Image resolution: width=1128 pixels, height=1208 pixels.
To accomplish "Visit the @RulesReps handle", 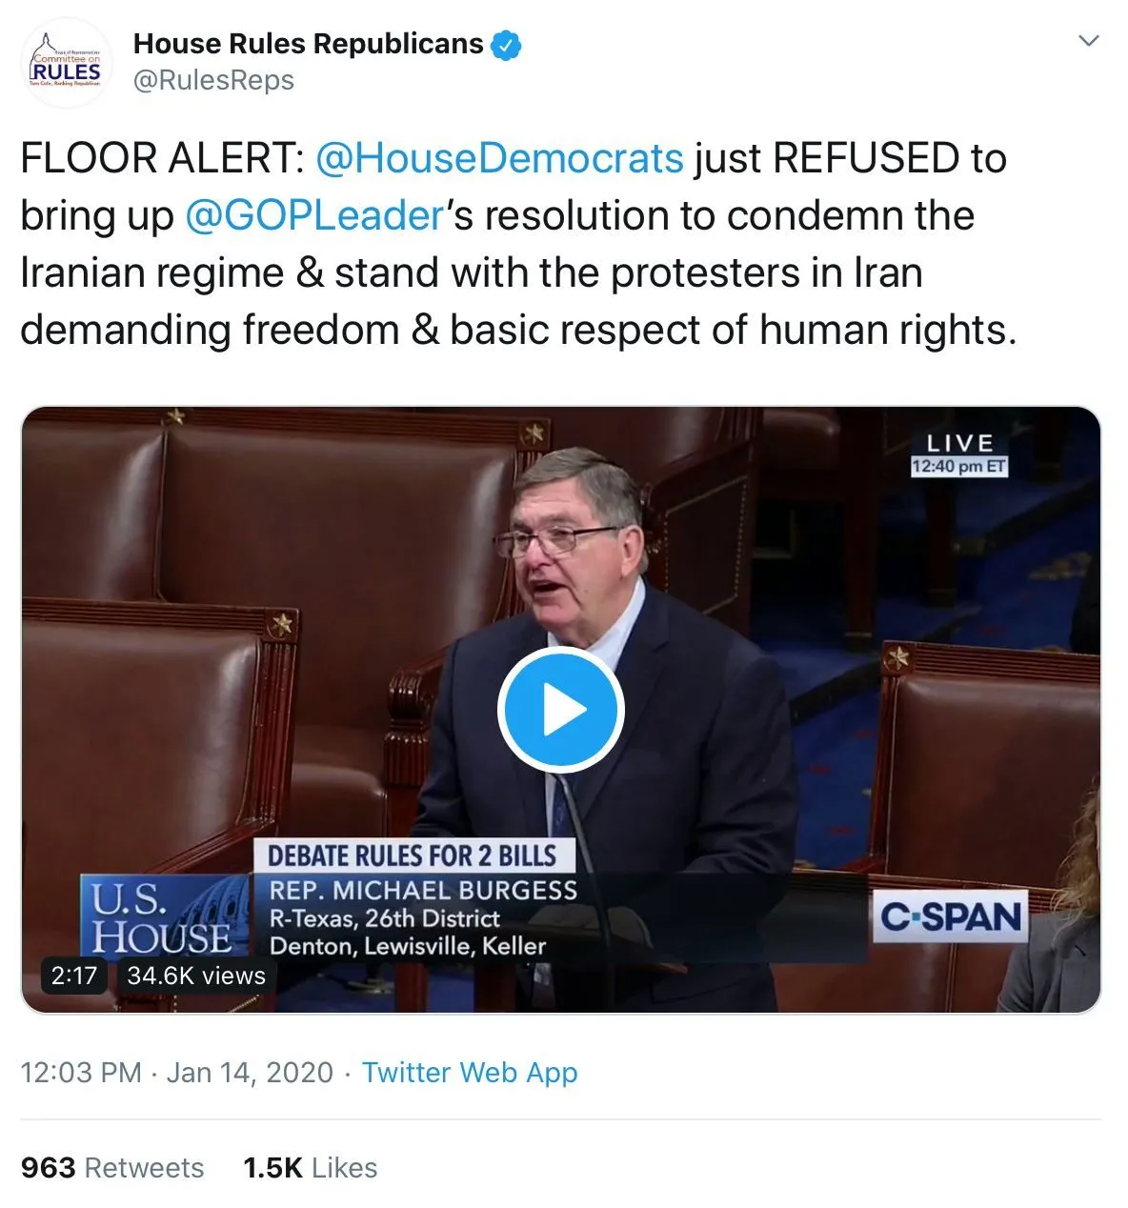I will pyautogui.click(x=213, y=81).
